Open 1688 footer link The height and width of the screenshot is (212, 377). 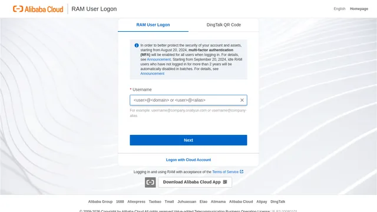120,201
